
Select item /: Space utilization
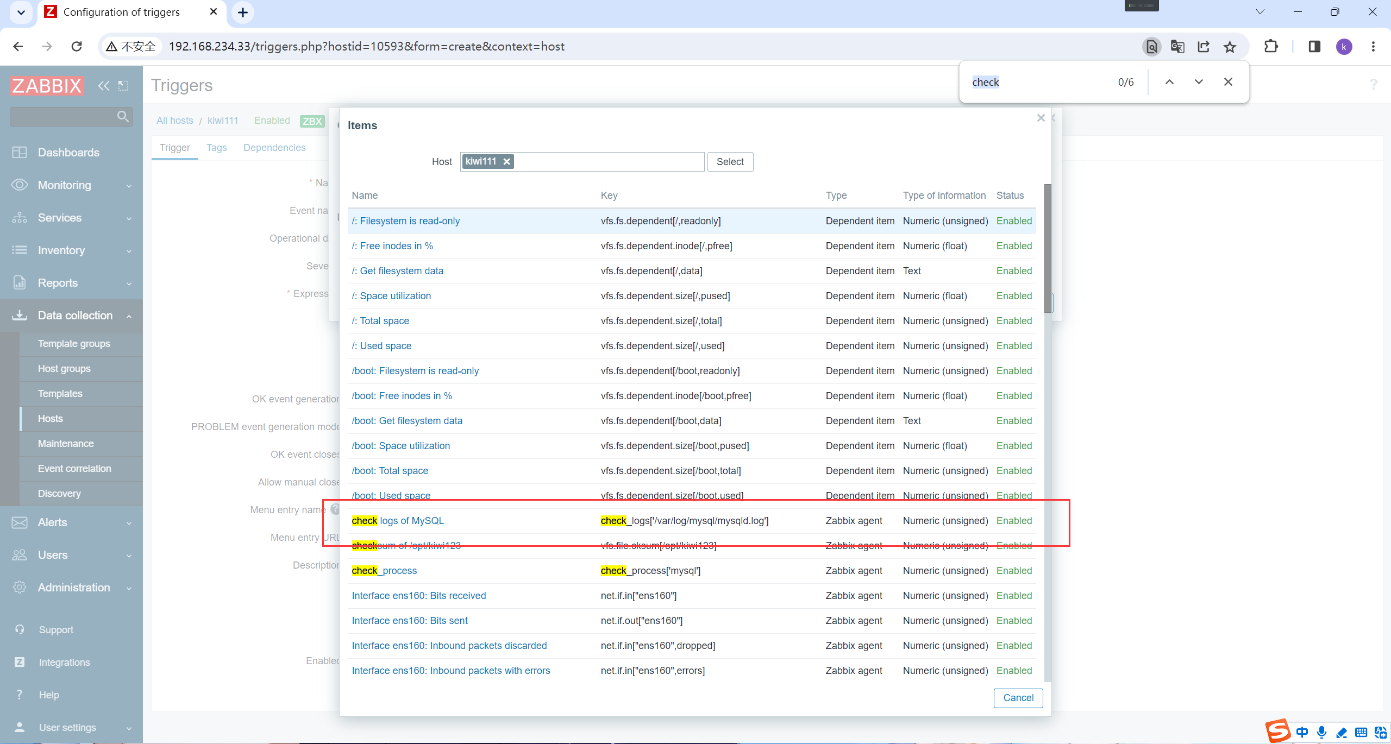(x=391, y=296)
